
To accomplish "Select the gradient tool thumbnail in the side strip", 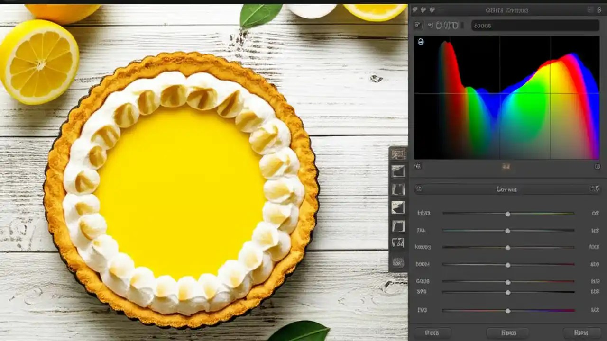I will [x=398, y=171].
